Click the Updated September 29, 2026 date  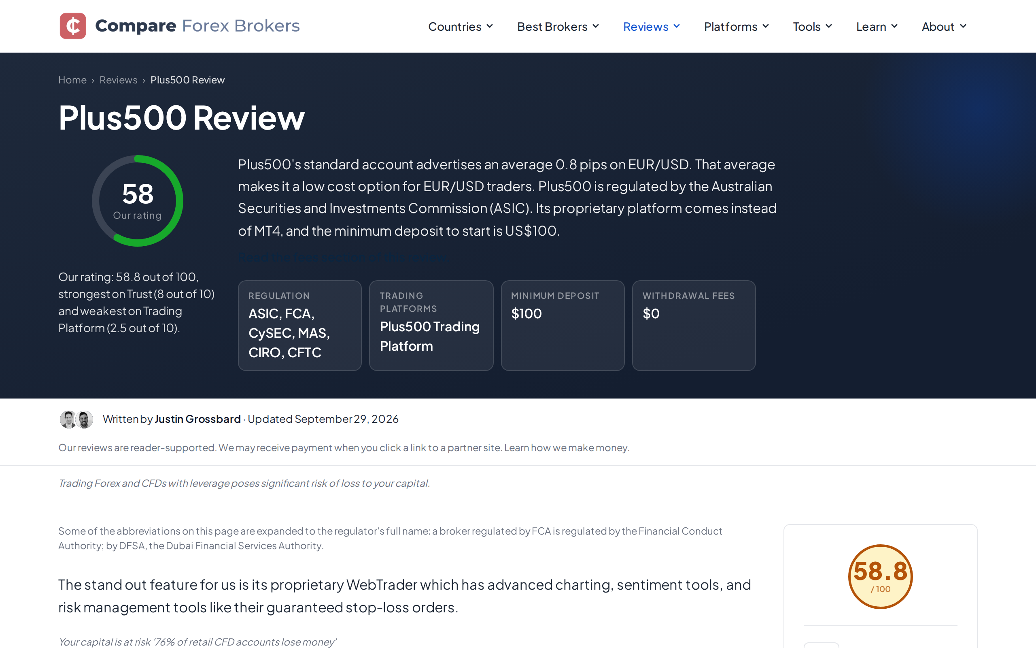point(323,419)
